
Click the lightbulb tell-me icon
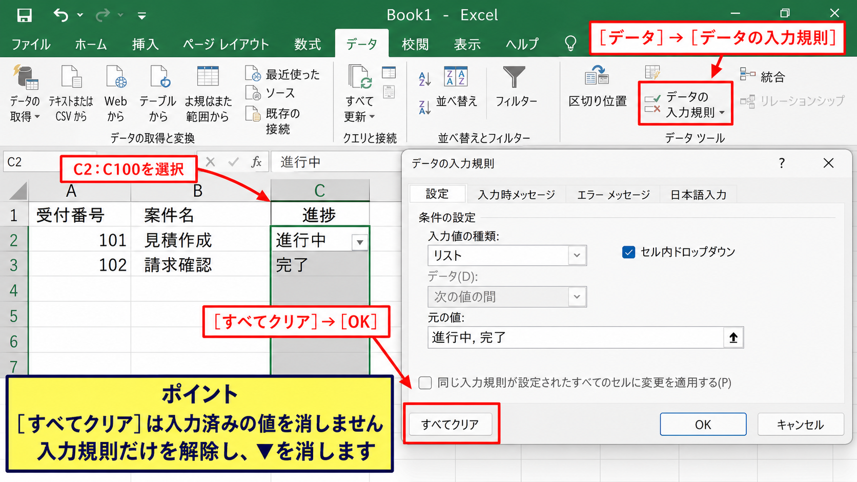coord(570,44)
